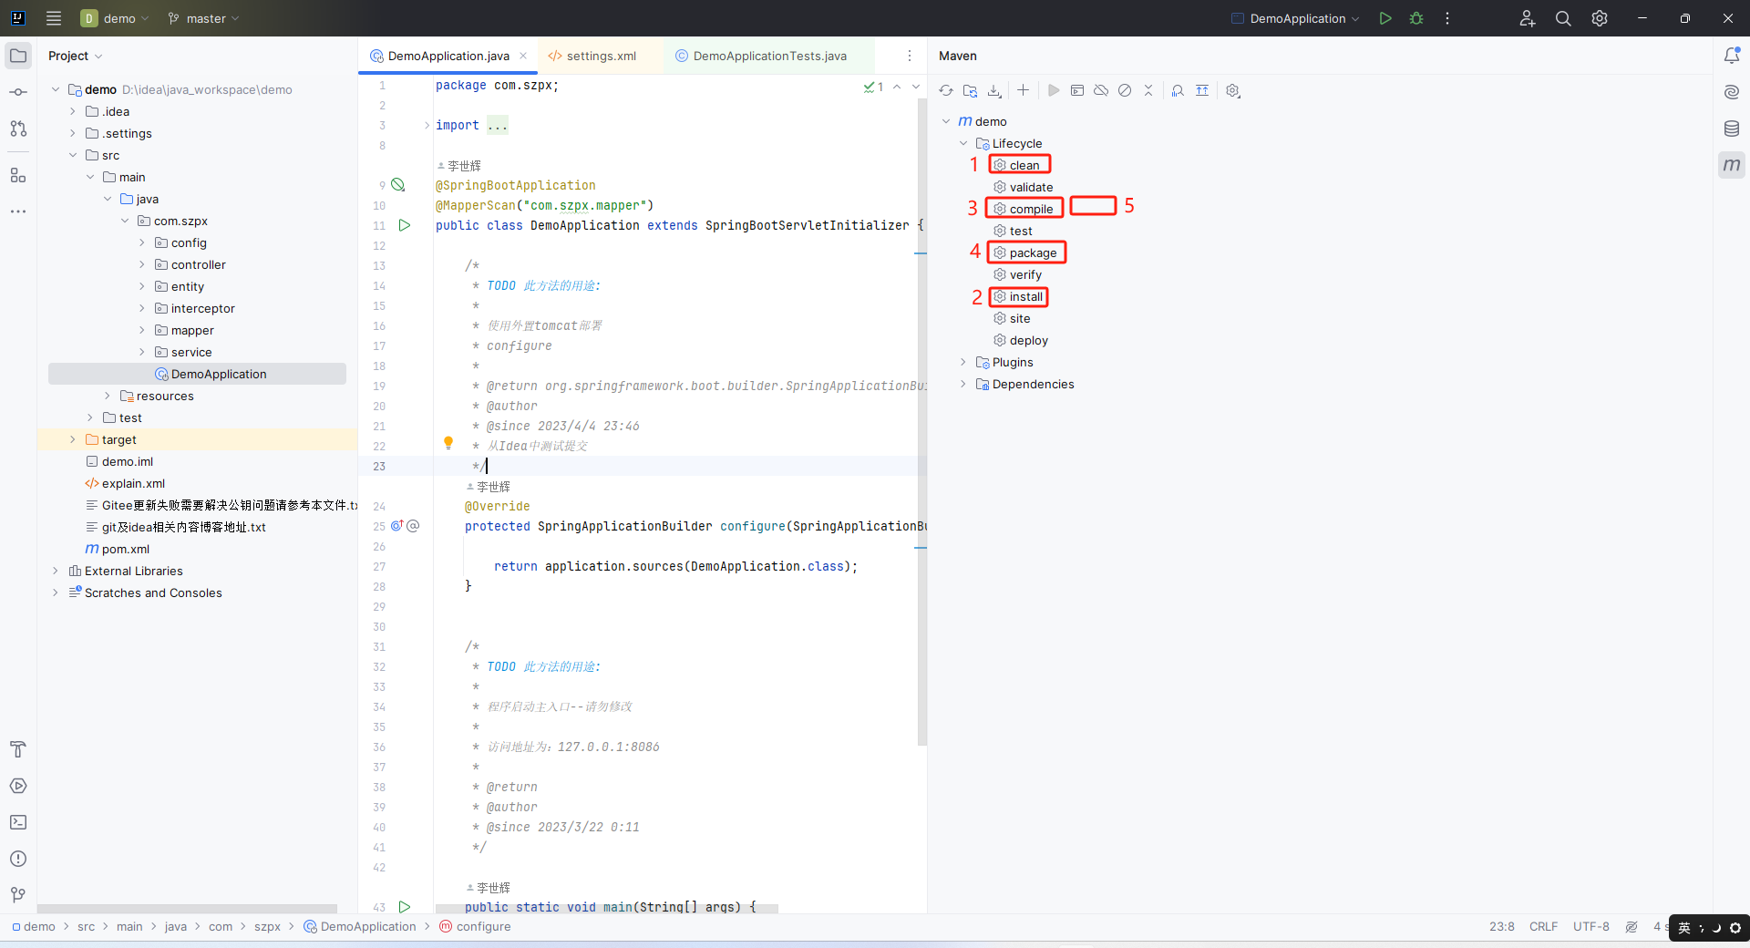Viewport: 1750px width, 948px height.
Task: Run the DemoApplication
Action: tap(1385, 18)
